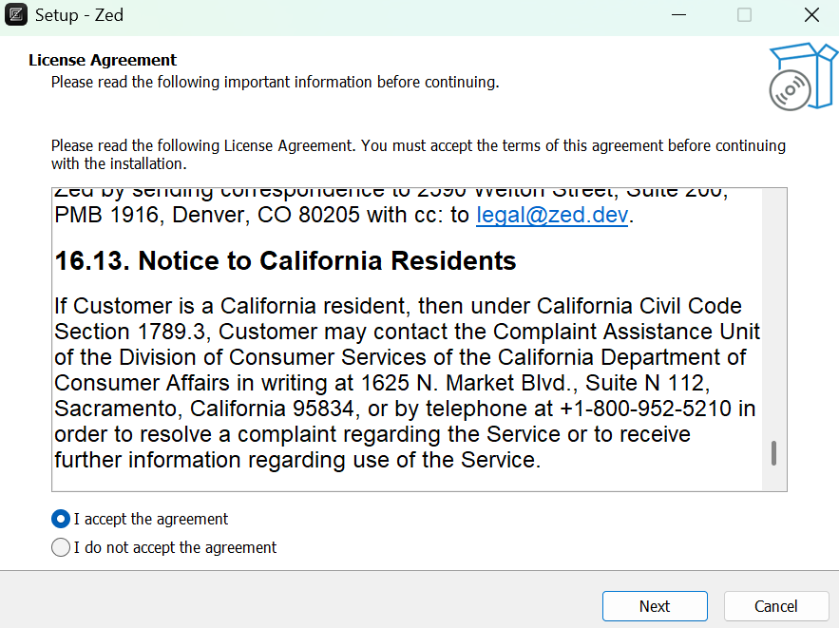
Task: Click the Zed app icon in title bar
Action: [x=15, y=14]
